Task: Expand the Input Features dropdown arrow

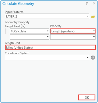Action: 88,16
